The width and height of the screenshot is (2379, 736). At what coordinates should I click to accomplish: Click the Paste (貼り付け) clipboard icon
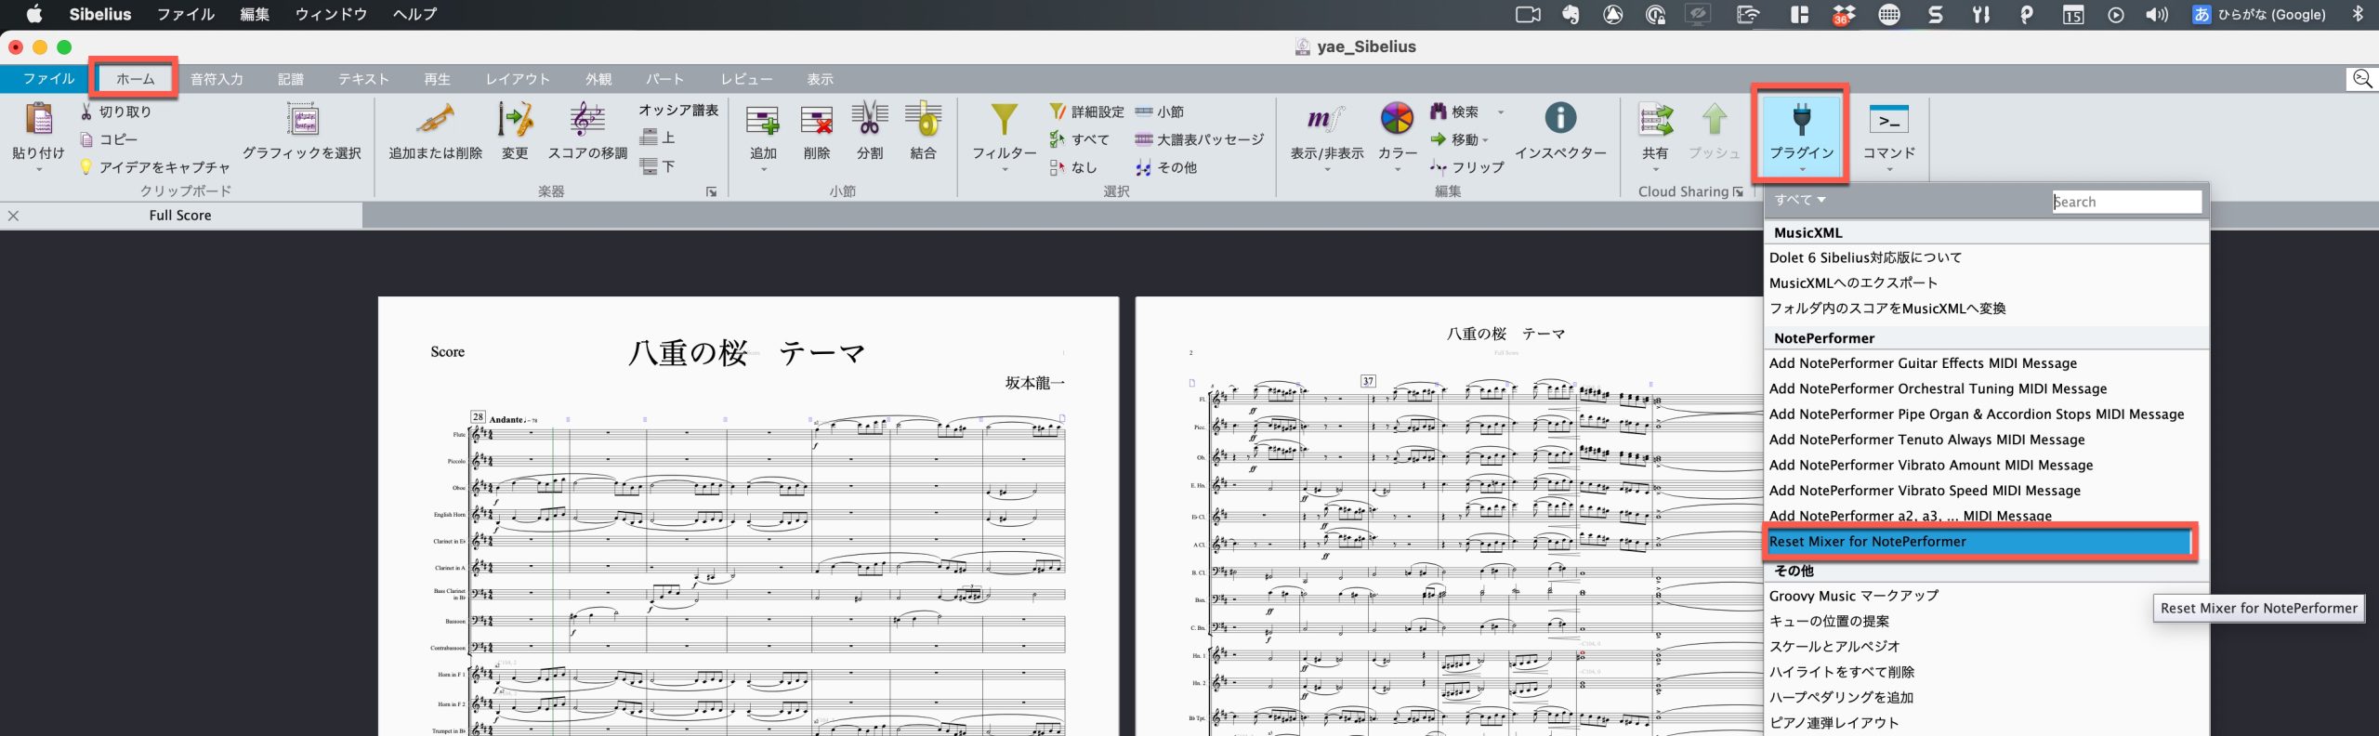pyautogui.click(x=38, y=121)
